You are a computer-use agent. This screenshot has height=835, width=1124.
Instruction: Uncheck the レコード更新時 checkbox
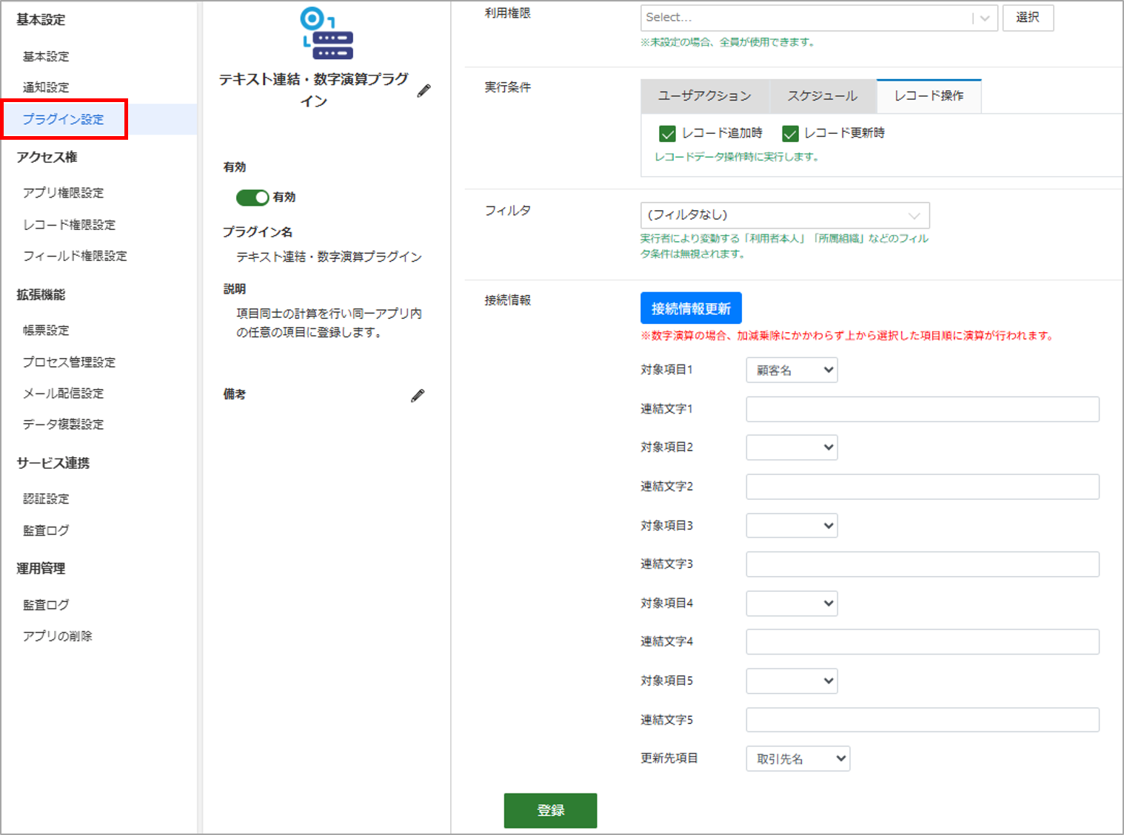coord(790,134)
